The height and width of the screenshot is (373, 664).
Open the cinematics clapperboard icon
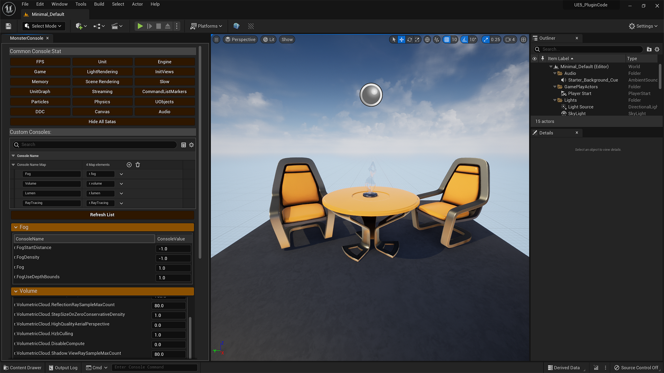117,26
